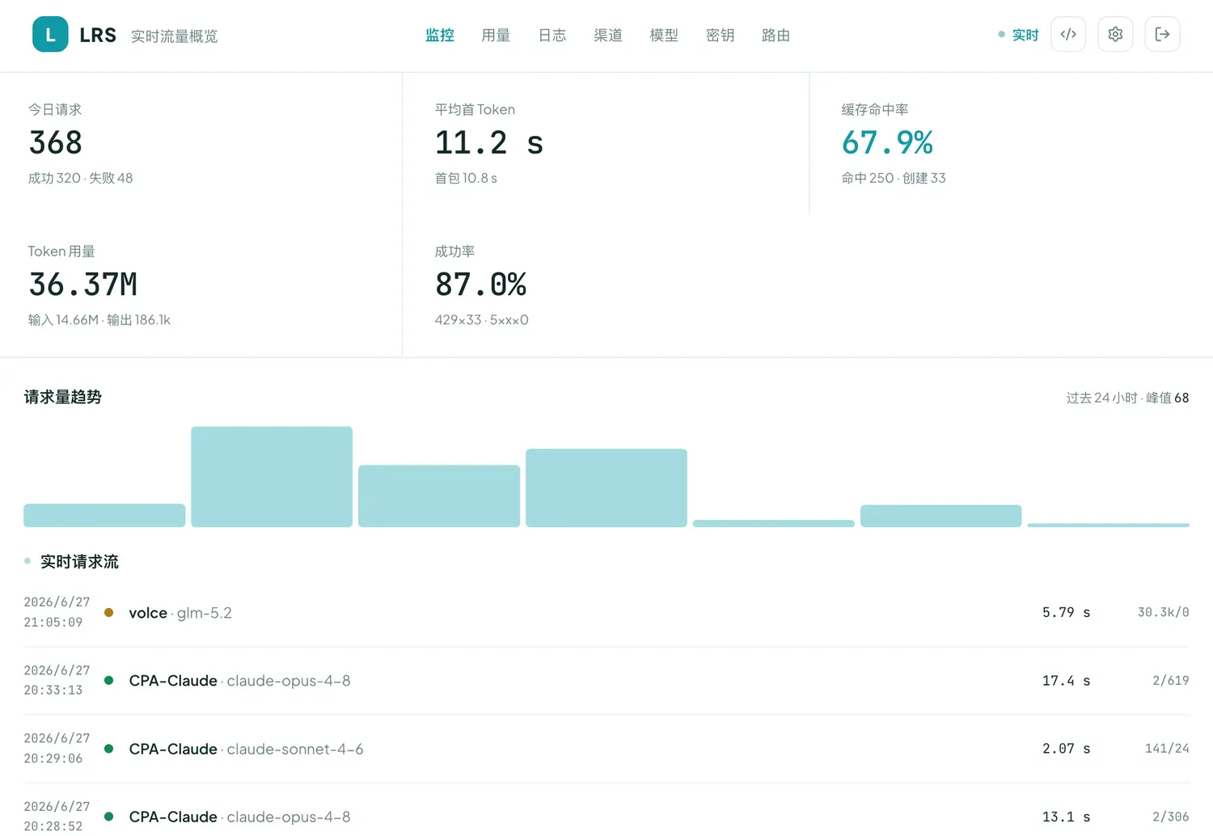Click the 请求量趋势 heading
1213x836 pixels.
coord(63,397)
